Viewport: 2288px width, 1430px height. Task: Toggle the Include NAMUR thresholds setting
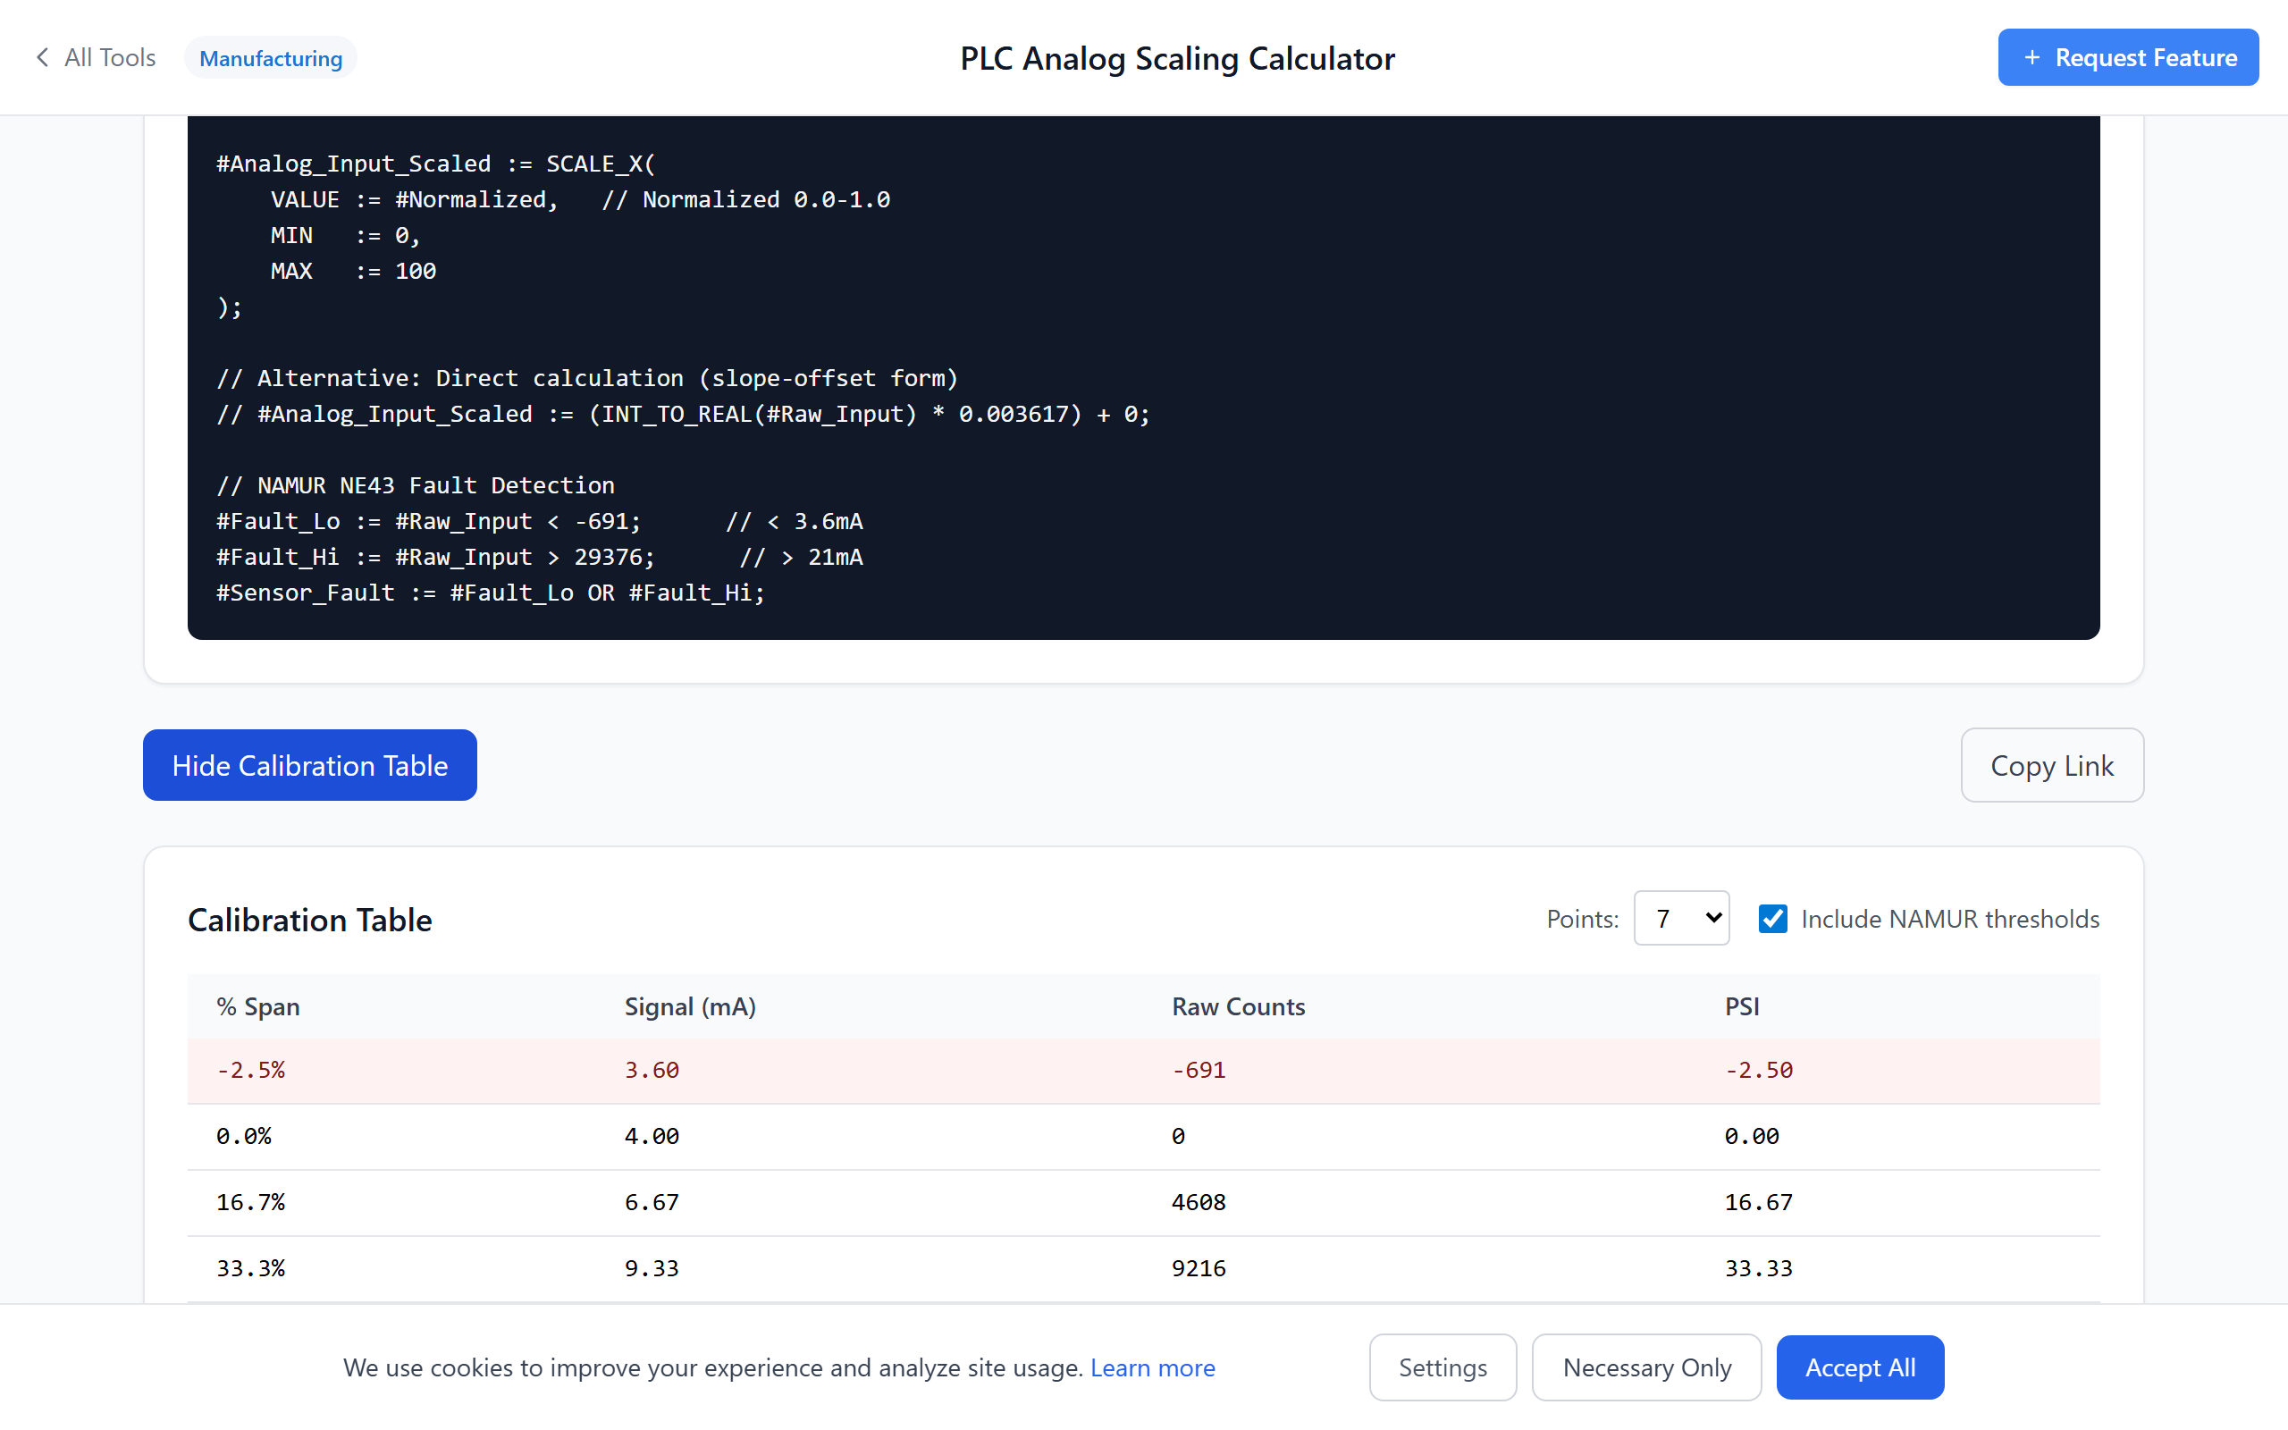click(x=1774, y=917)
